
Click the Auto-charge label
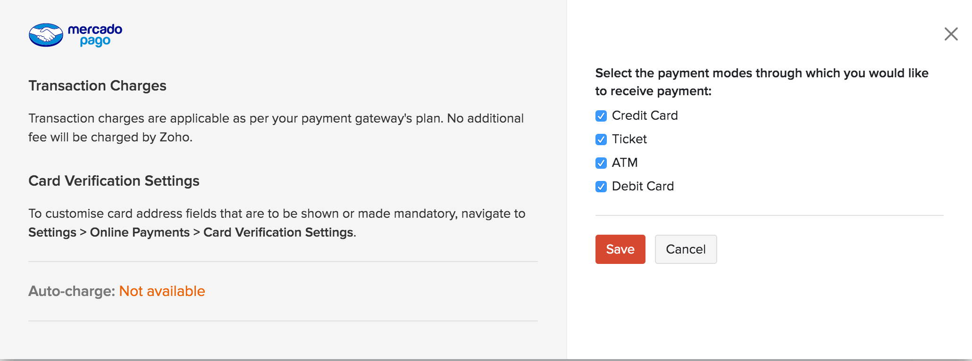point(71,291)
